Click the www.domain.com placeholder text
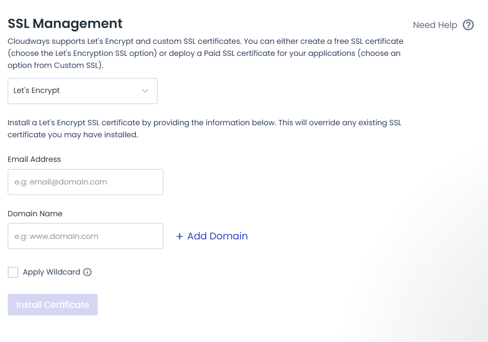Image resolution: width=488 pixels, height=342 pixels. coord(56,237)
